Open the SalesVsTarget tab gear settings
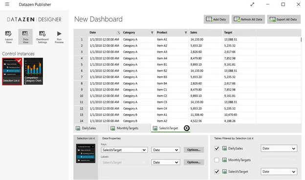 tap(187, 128)
